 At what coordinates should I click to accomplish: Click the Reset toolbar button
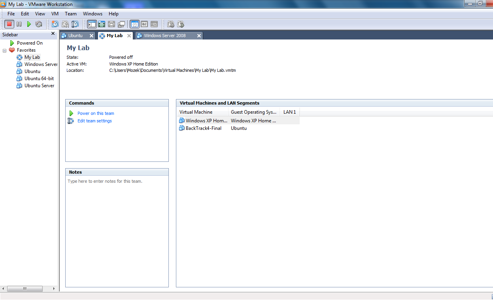[39, 24]
